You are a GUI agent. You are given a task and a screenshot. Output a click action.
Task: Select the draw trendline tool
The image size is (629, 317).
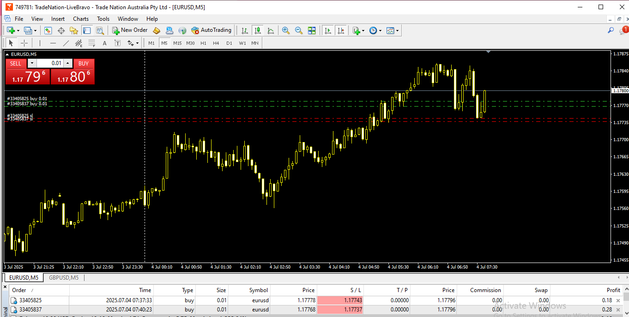(66, 43)
